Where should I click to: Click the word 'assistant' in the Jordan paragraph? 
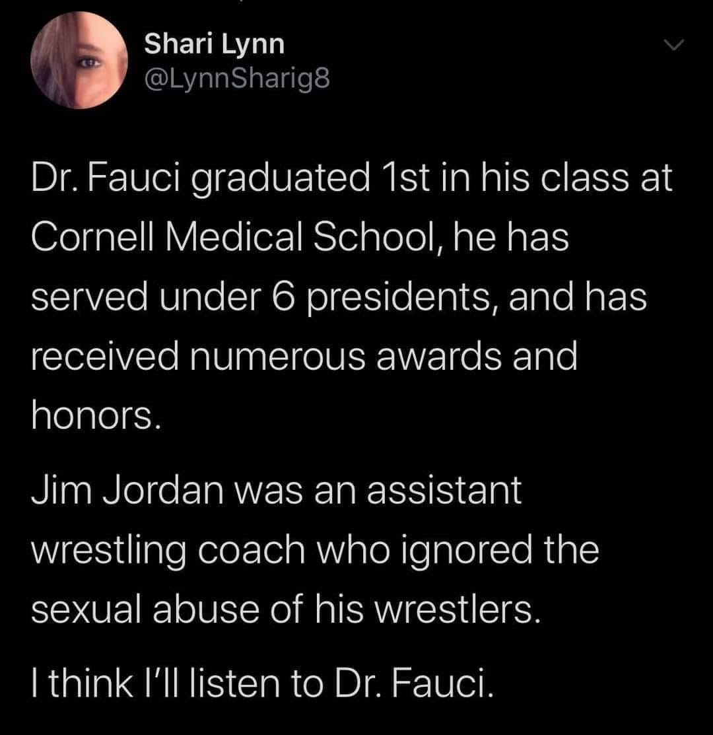click(x=444, y=490)
